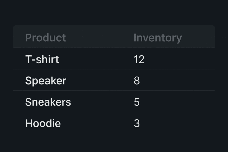The image size is (228, 152).
Task: Click the Speaker product name
Action: [x=46, y=81]
